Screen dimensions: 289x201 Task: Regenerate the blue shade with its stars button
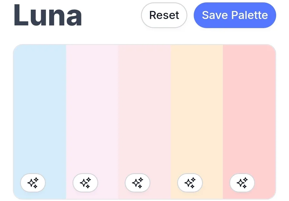pos(33,183)
